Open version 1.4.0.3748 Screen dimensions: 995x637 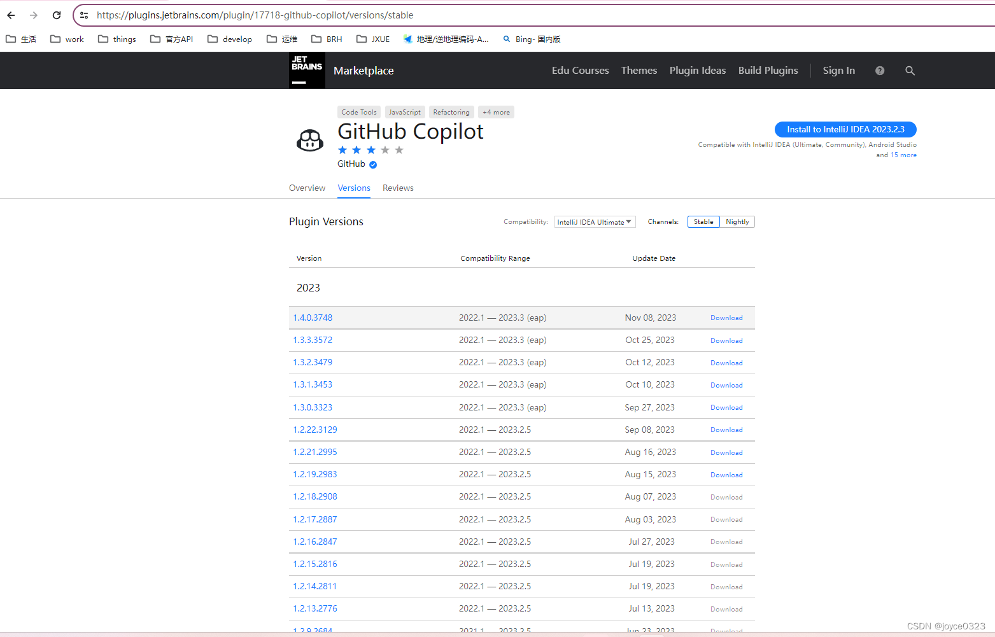point(313,318)
